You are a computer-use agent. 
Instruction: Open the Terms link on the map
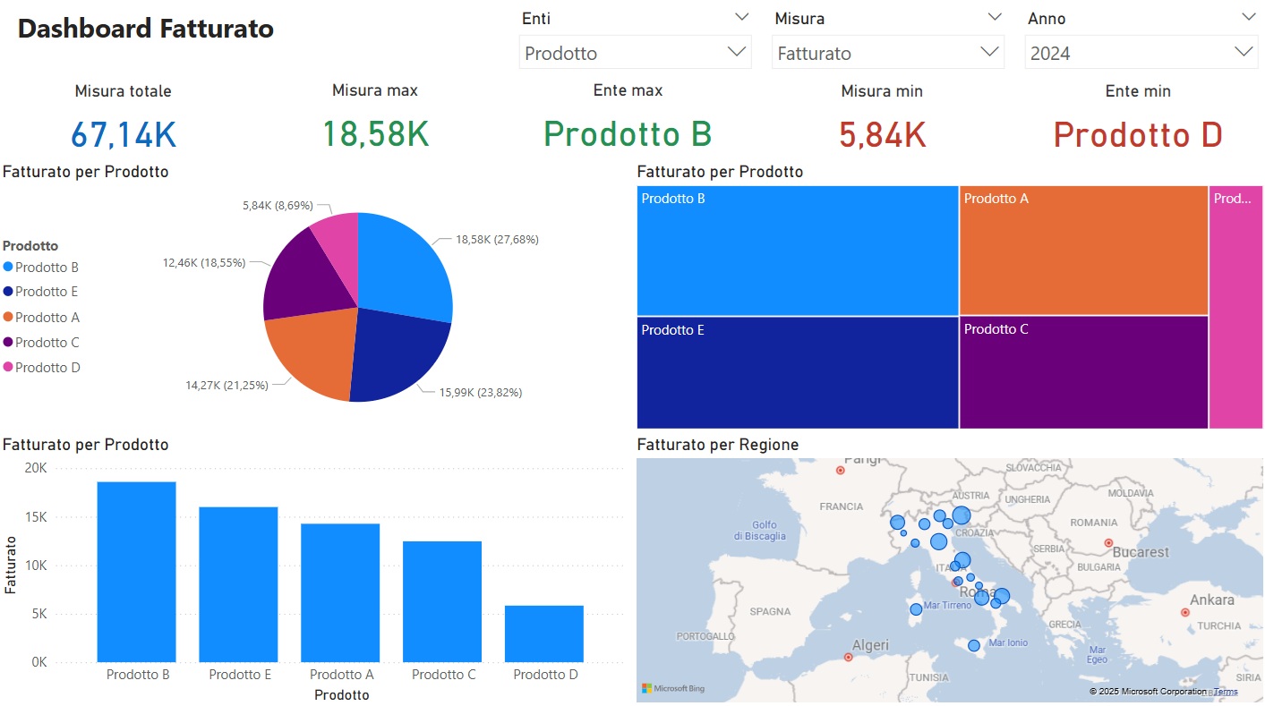1225,691
